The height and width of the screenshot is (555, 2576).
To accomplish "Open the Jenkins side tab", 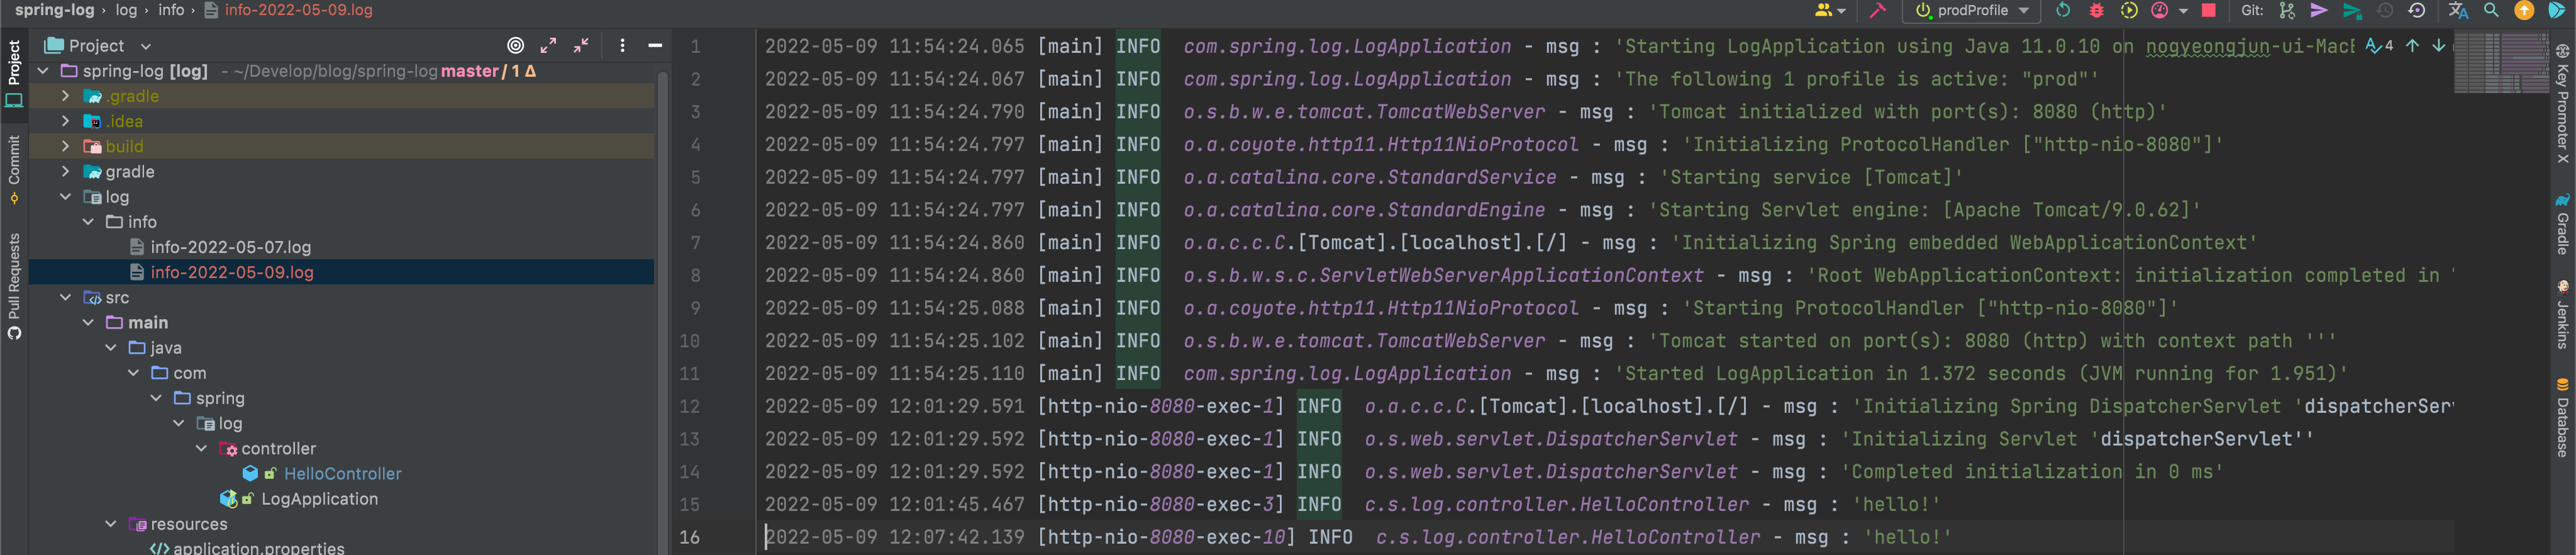I will [x=2562, y=314].
